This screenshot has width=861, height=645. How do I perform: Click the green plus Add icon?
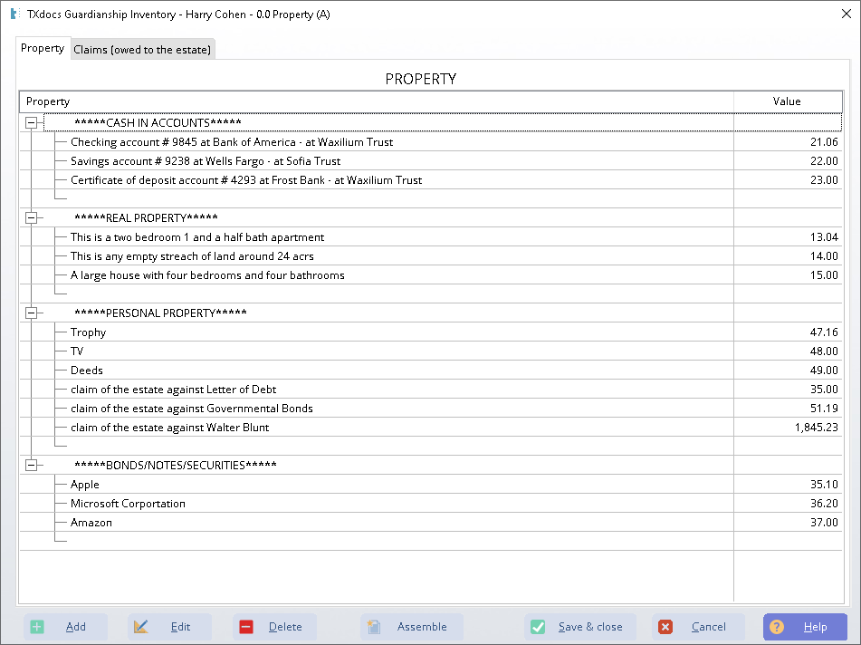tap(37, 627)
